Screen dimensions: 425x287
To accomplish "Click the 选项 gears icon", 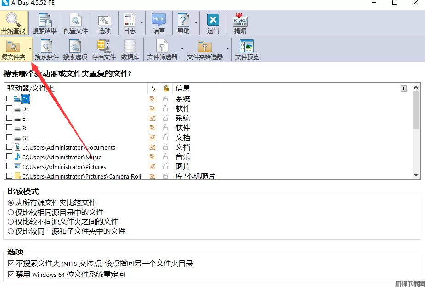I will click(x=105, y=22).
